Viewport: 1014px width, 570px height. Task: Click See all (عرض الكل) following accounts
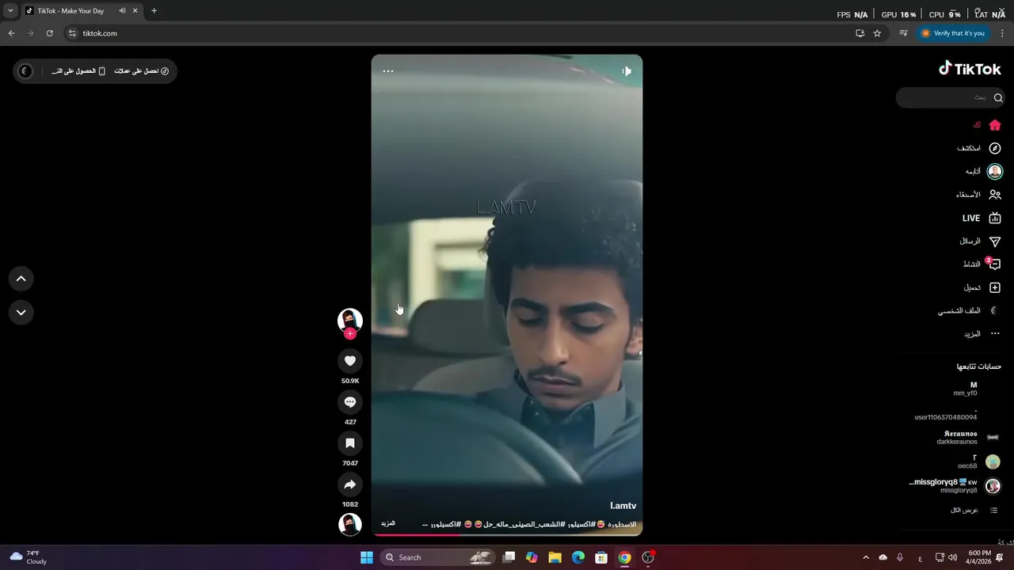coord(974,511)
